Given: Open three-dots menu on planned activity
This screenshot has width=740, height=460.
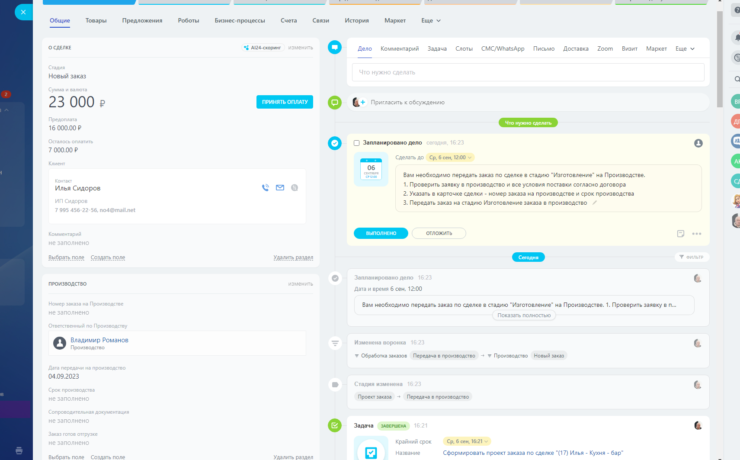Looking at the screenshot, I should pyautogui.click(x=696, y=234).
